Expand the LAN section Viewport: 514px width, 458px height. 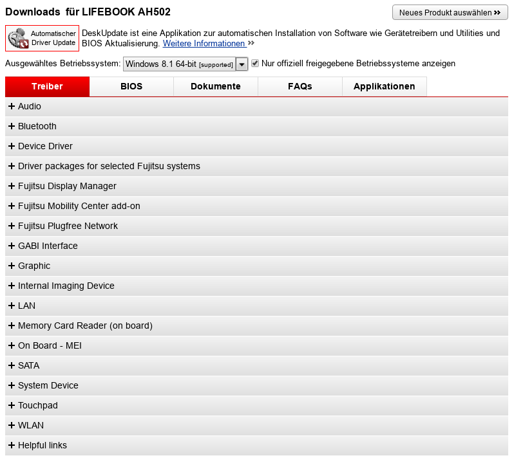point(256,306)
